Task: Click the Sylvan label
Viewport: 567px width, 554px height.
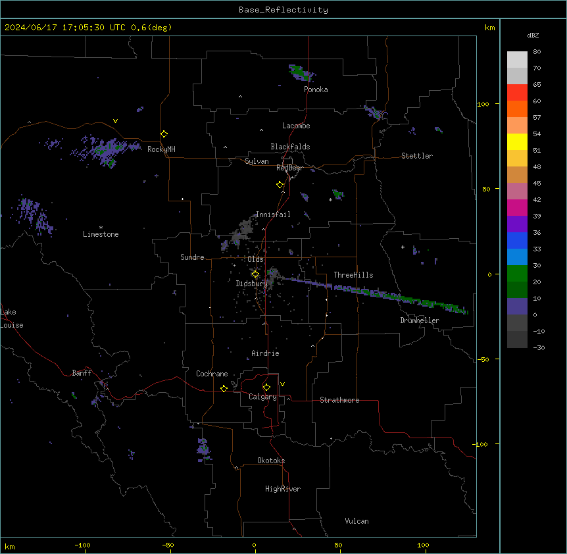Action: [x=257, y=161]
